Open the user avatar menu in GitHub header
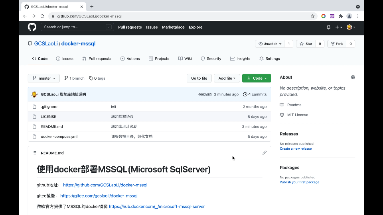This screenshot has width=383, height=215. (x=351, y=27)
